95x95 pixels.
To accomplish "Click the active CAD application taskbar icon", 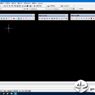I will click(x=16, y=93).
